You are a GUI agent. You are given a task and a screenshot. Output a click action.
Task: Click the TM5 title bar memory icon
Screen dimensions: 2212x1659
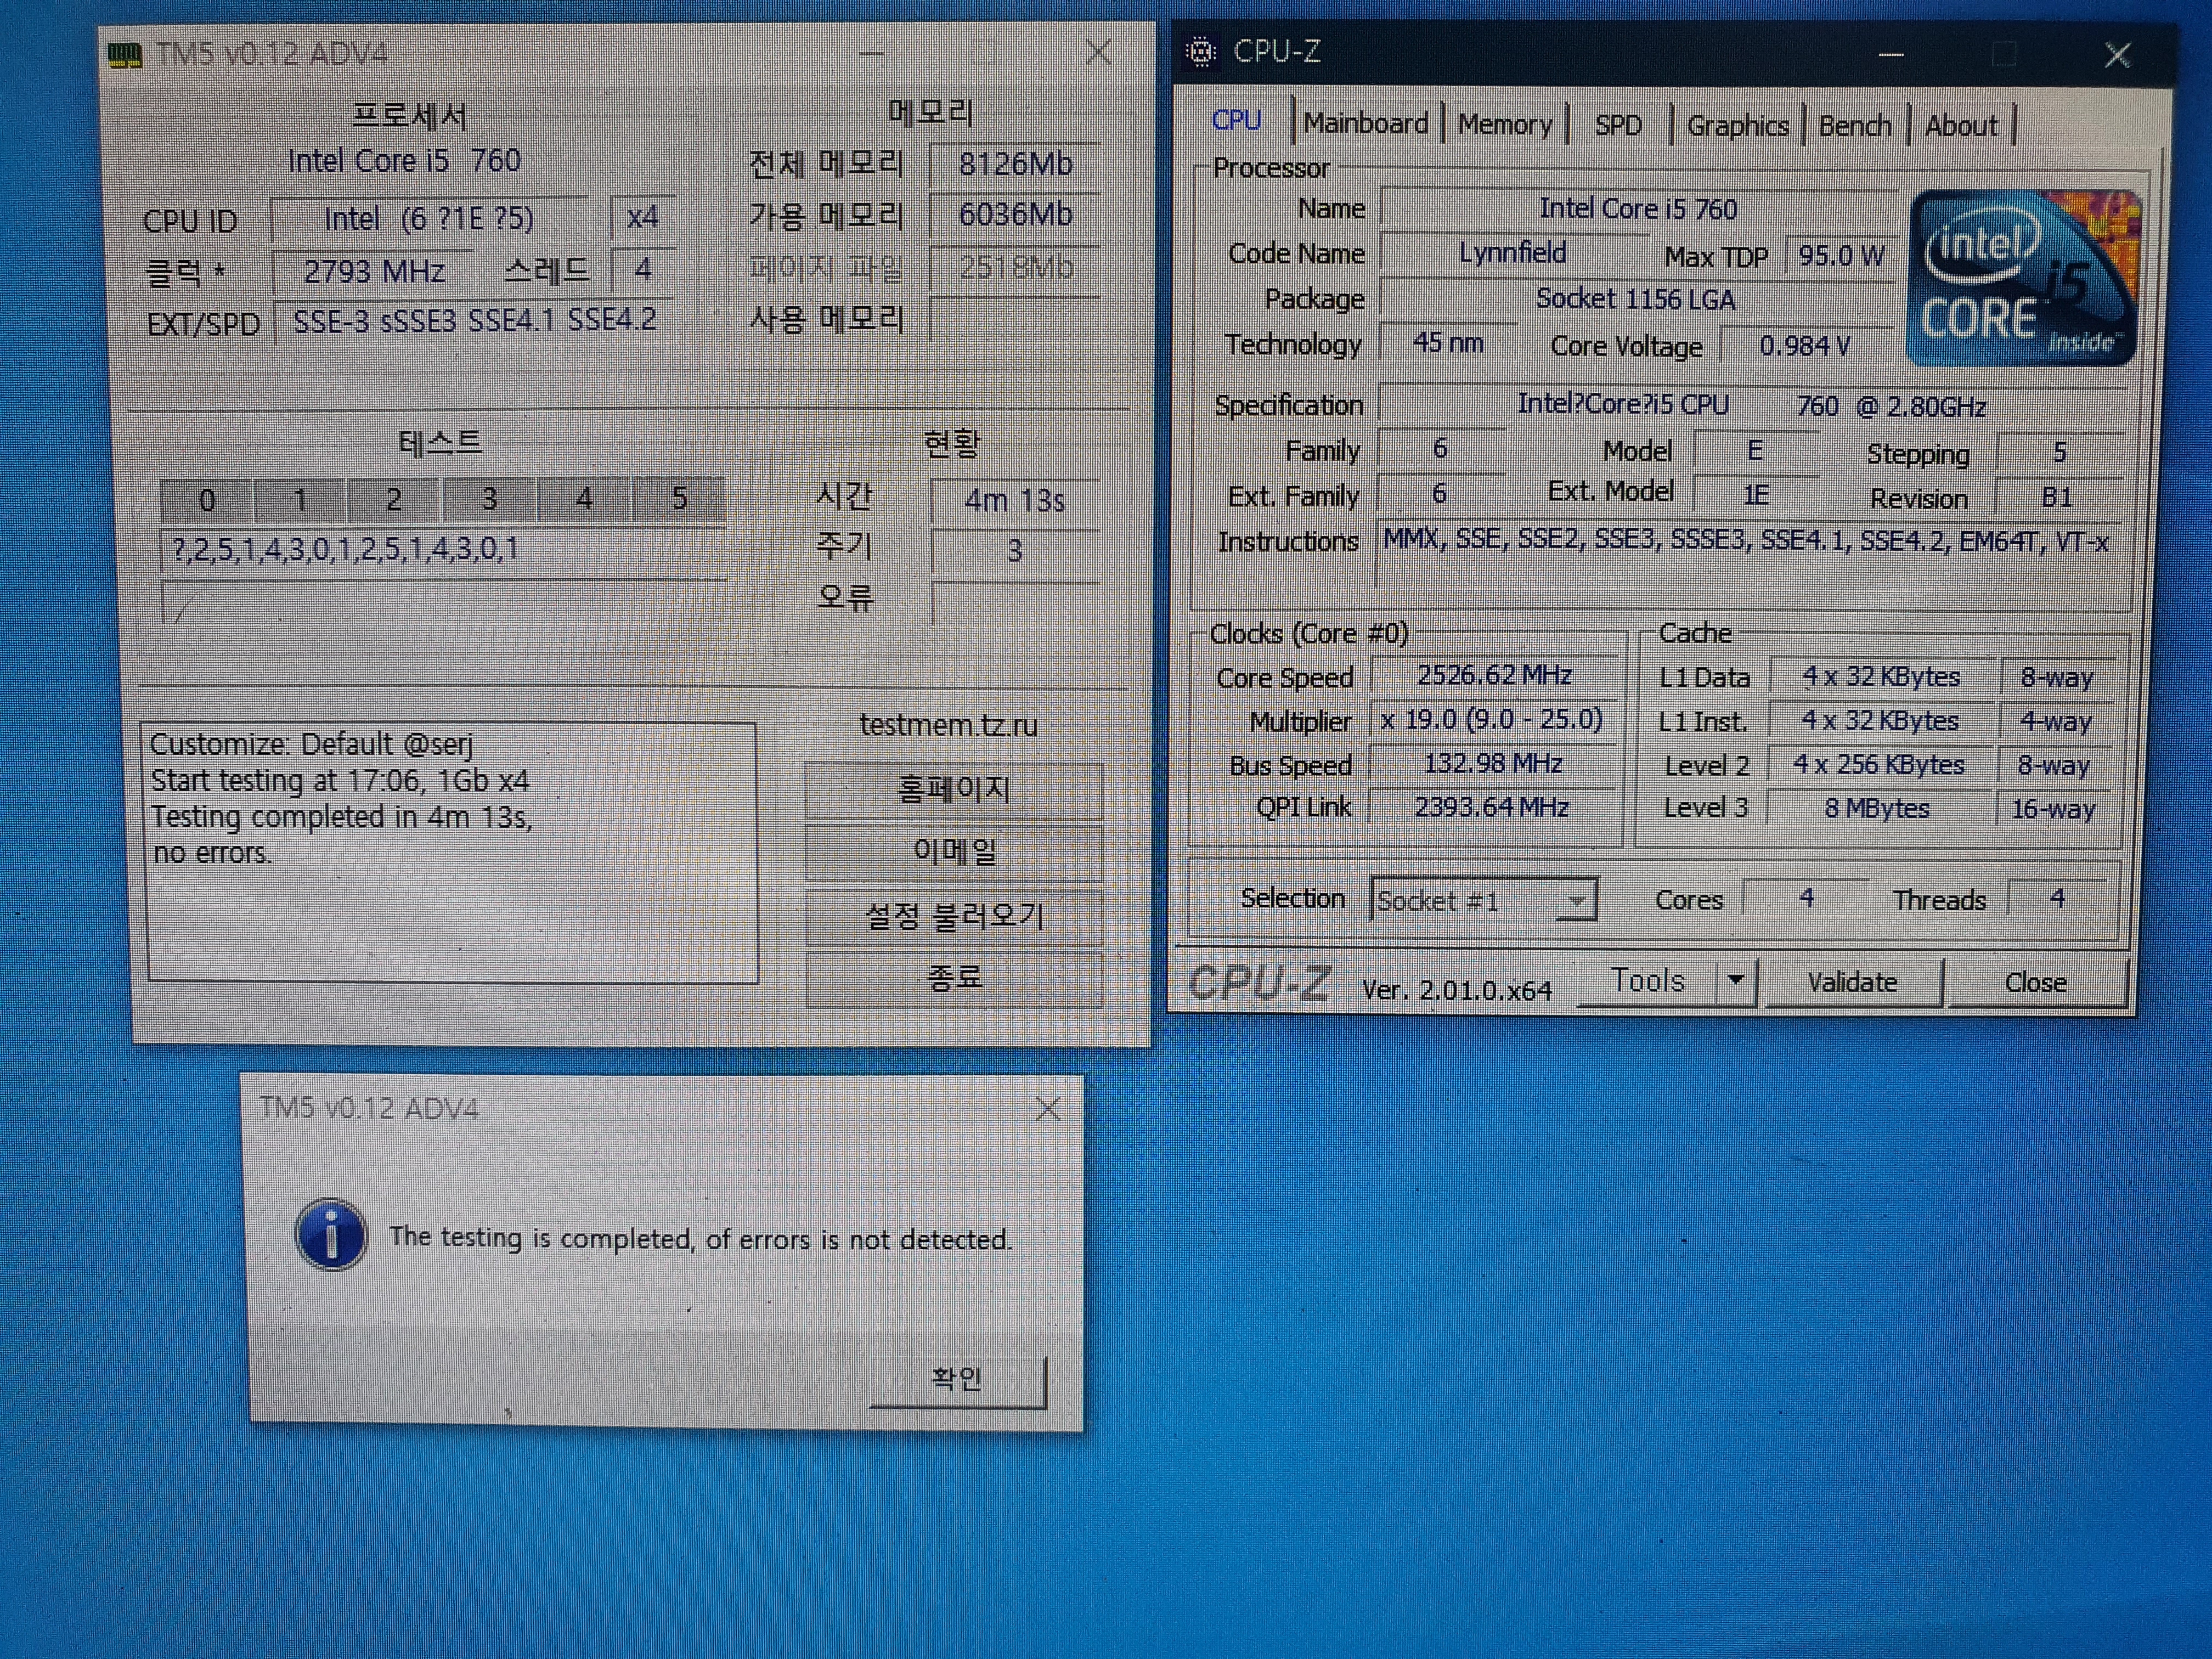[x=124, y=54]
